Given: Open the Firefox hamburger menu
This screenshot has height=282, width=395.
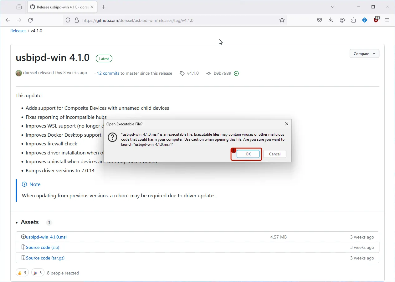Looking at the screenshot, I should [387, 20].
